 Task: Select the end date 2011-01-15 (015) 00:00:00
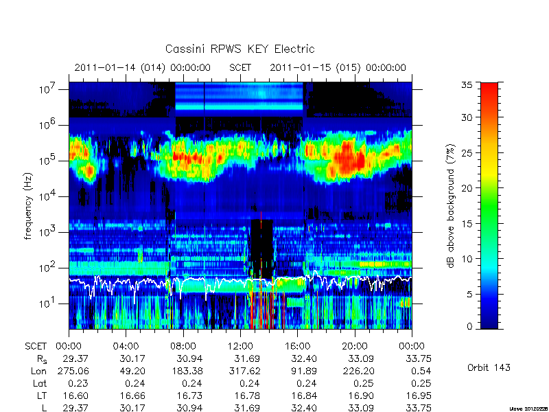point(338,67)
